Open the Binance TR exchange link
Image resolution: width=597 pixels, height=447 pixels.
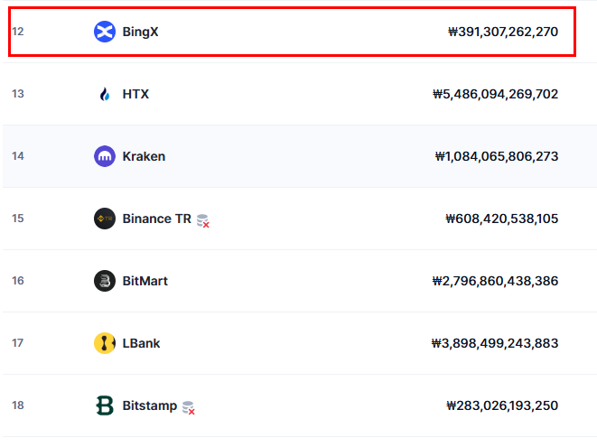tap(157, 219)
